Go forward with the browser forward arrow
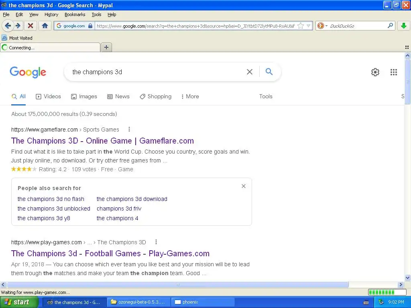This screenshot has height=308, width=411. tap(18, 26)
